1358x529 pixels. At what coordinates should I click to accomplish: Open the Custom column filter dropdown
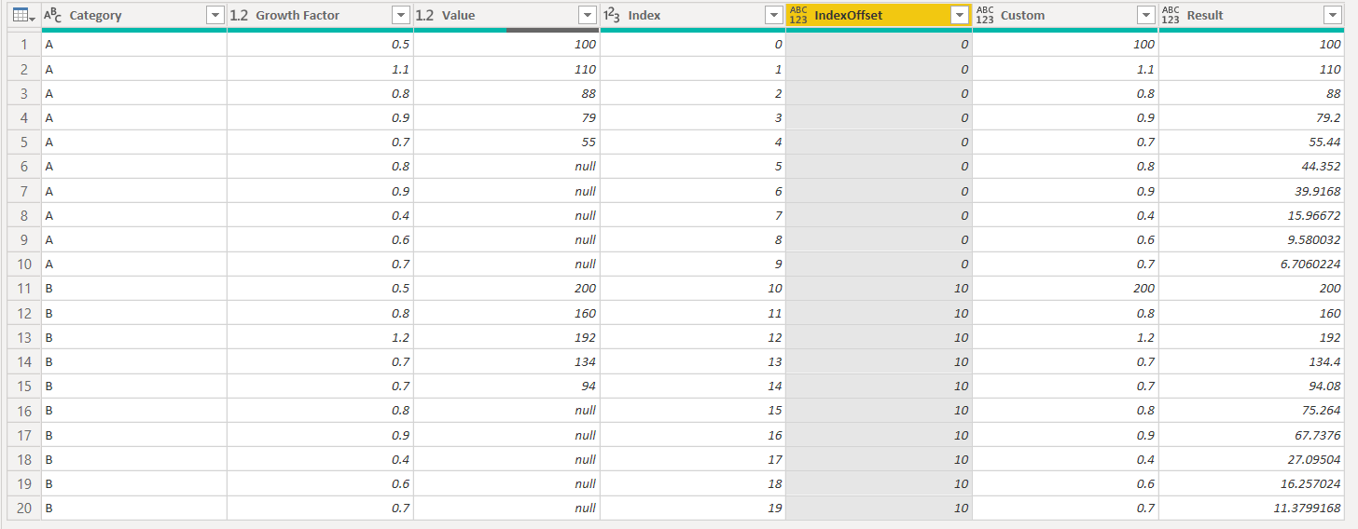pos(1146,16)
